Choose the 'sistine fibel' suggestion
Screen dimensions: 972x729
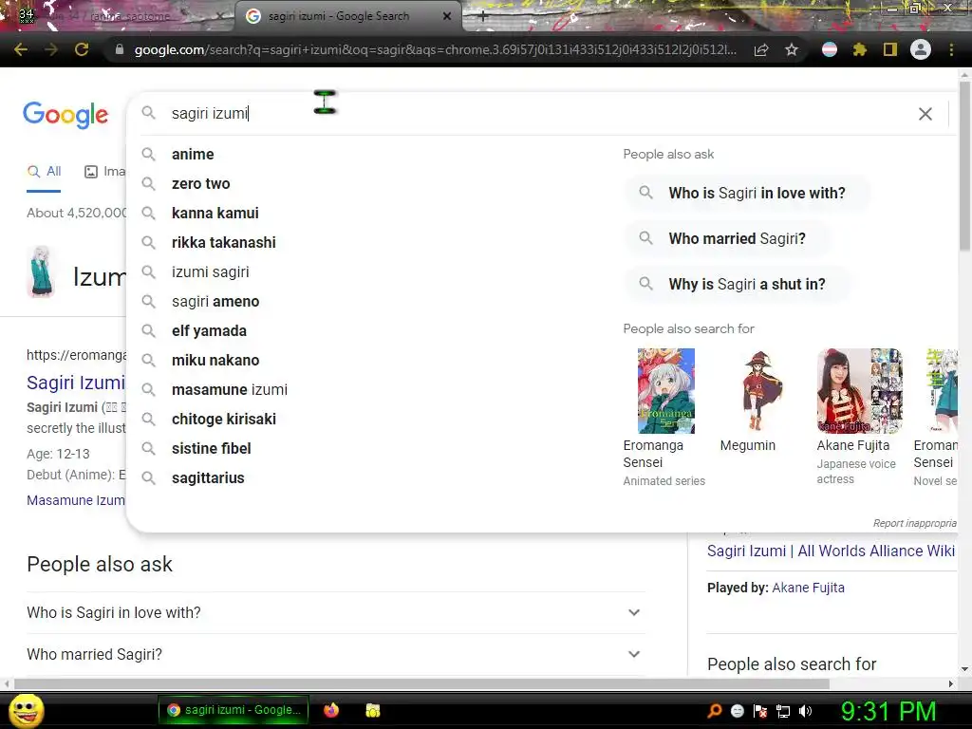(x=212, y=449)
